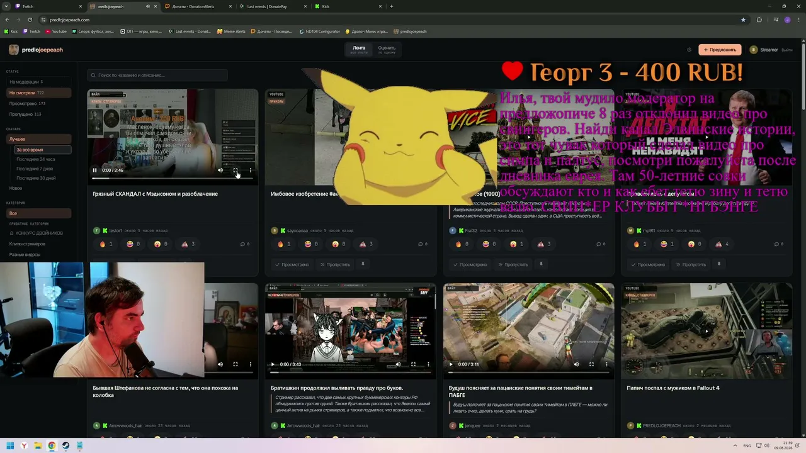Viewport: 806px width, 453px height.
Task: Filter by Просмотрено status
Action: tap(39, 103)
